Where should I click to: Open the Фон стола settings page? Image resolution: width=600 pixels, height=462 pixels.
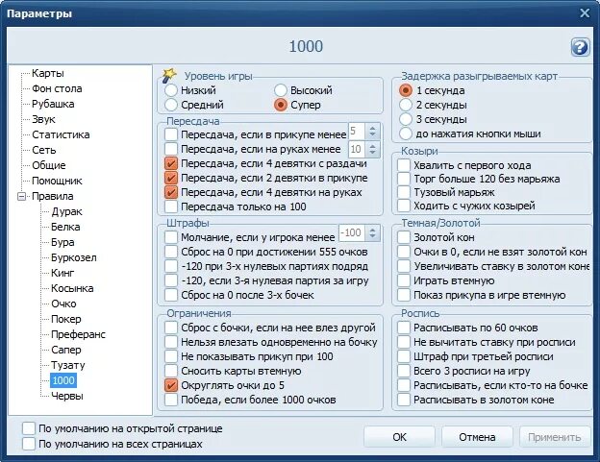point(57,88)
